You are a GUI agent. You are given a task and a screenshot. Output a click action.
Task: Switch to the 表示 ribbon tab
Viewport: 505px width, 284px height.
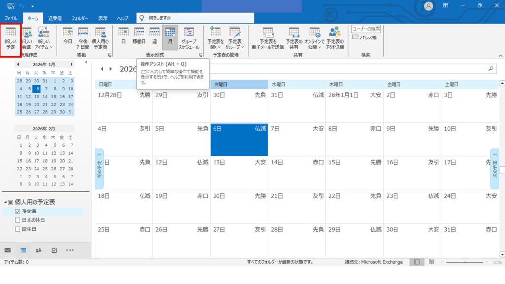[103, 18]
